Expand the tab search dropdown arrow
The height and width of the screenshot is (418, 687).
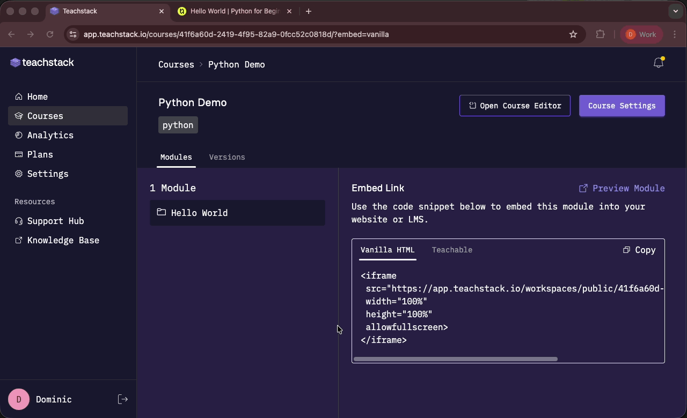pos(675,11)
